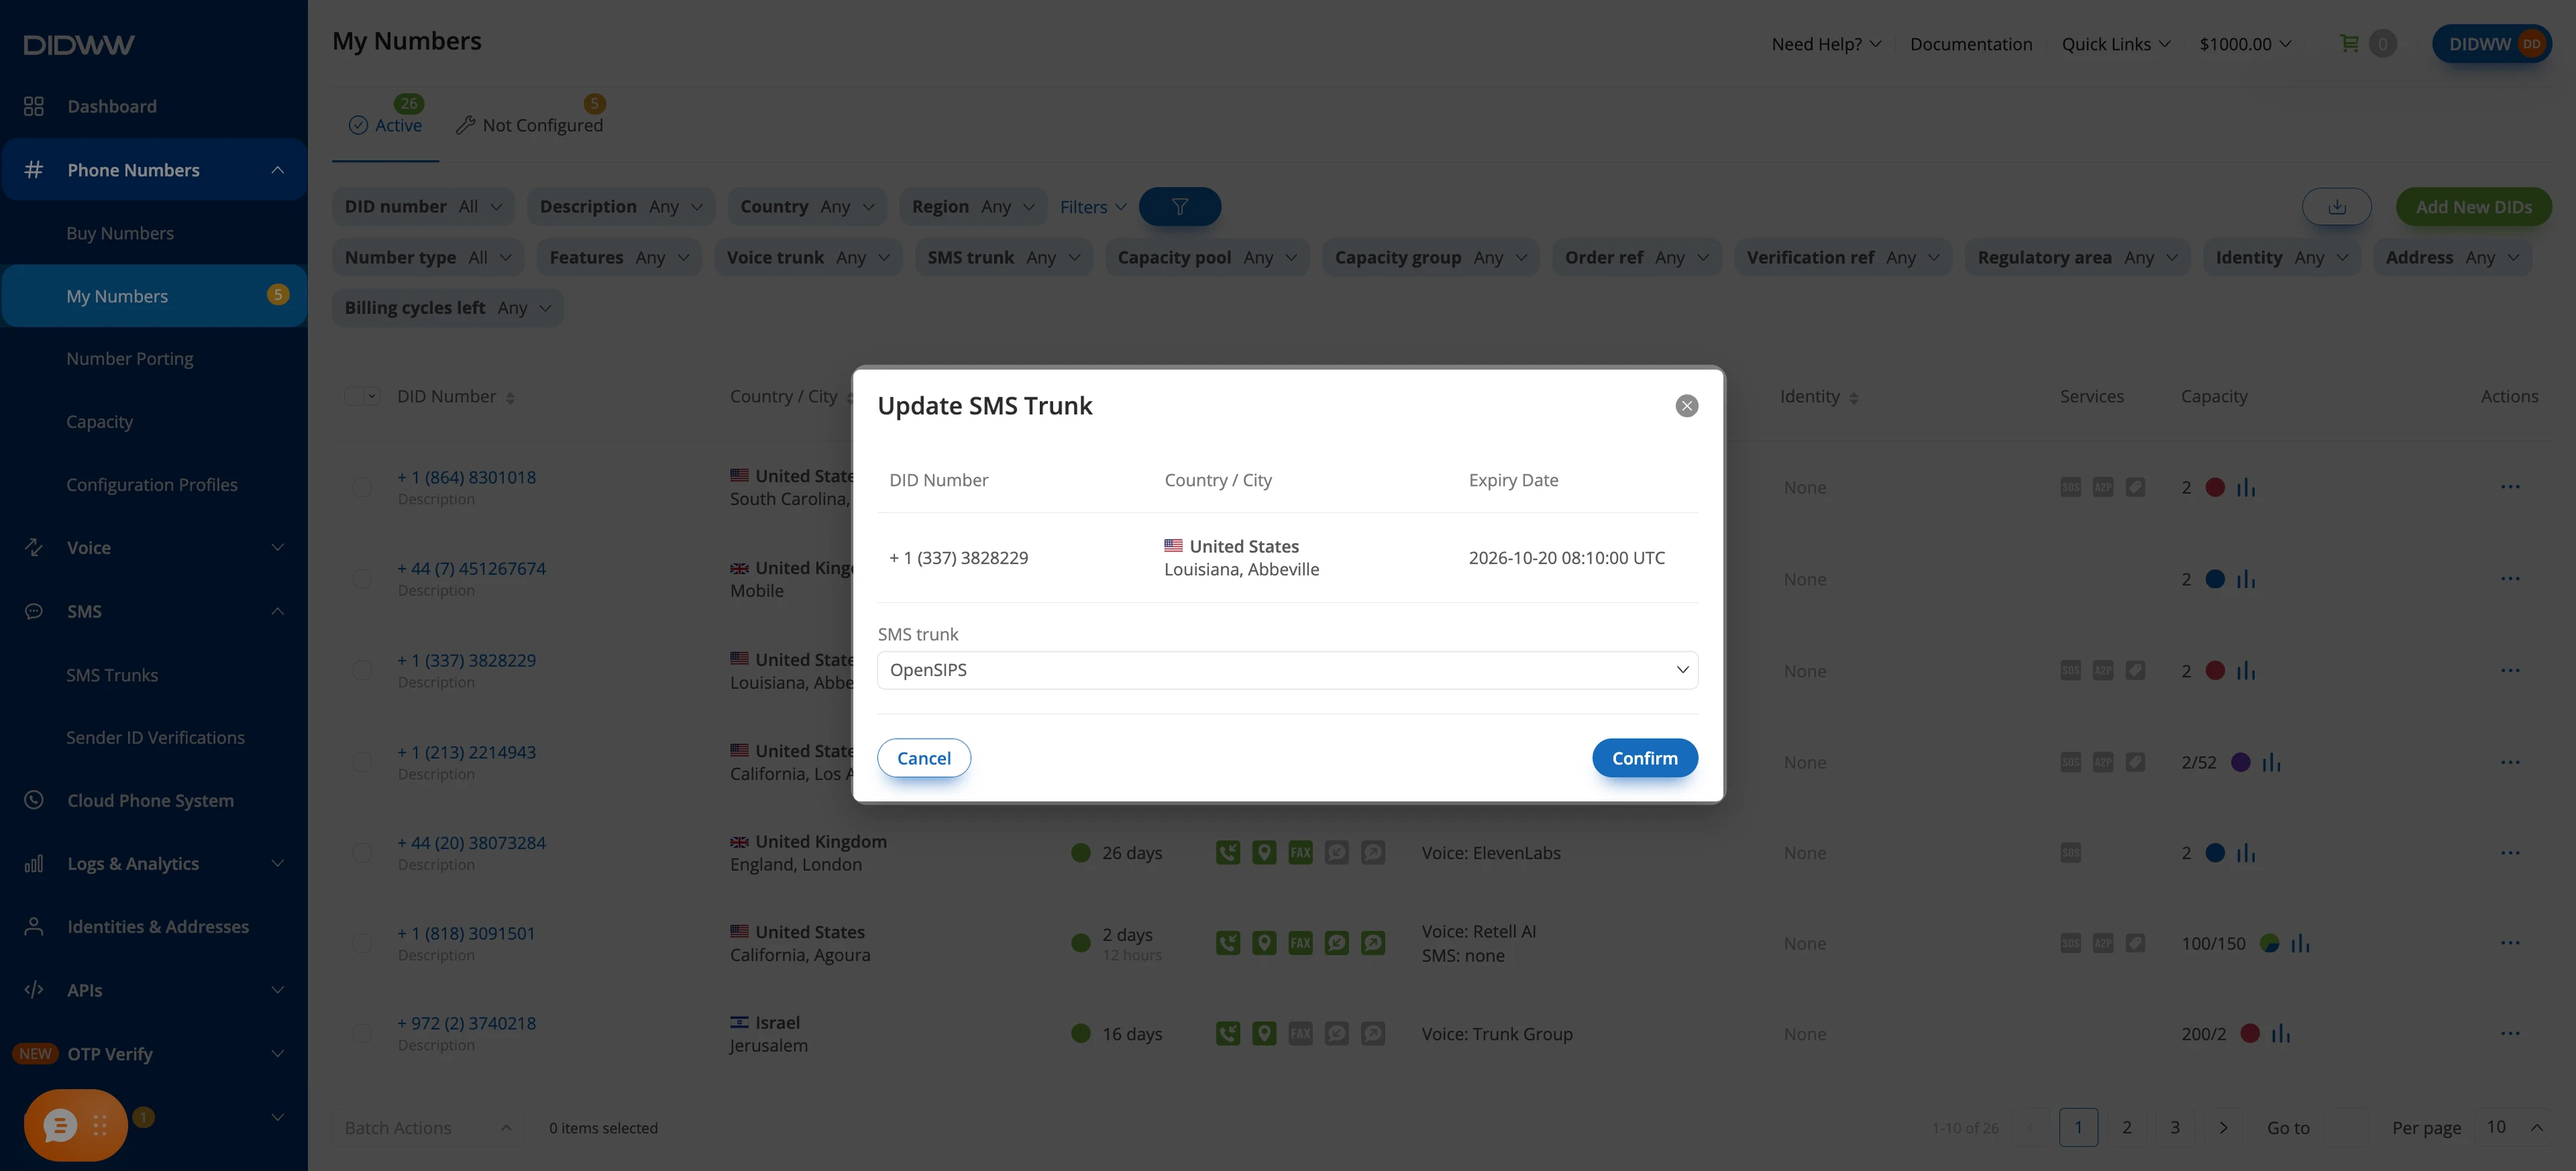
Task: Select checkbox for + 1 (213) 2214943
Action: pyautogui.click(x=362, y=762)
